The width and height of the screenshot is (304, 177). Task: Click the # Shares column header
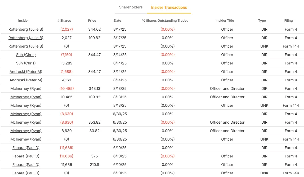[64, 21]
